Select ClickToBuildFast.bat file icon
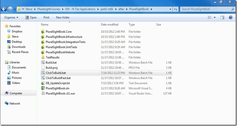 pos(43,78)
